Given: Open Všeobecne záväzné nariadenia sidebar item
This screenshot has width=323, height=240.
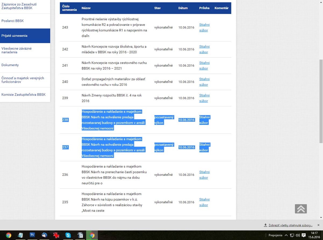Looking at the screenshot, I should pos(16,50).
